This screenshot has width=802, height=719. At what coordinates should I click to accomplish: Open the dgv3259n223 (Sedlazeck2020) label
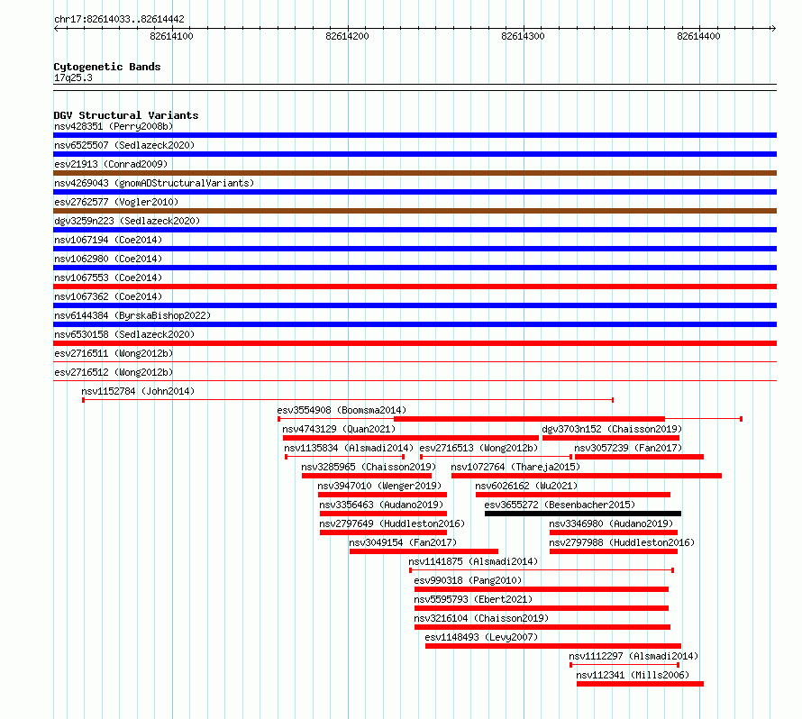[x=127, y=221]
